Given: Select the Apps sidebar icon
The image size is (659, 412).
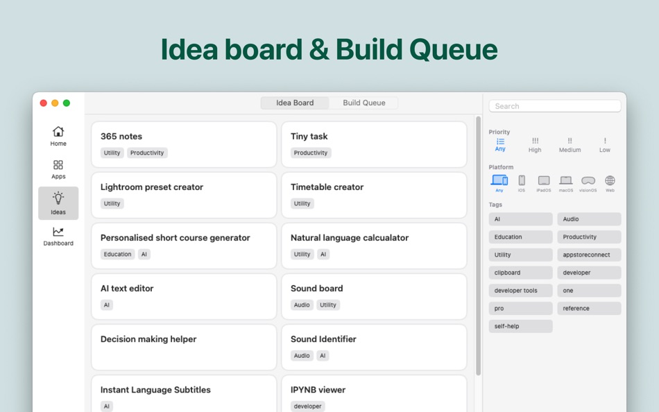Looking at the screenshot, I should pos(58,169).
